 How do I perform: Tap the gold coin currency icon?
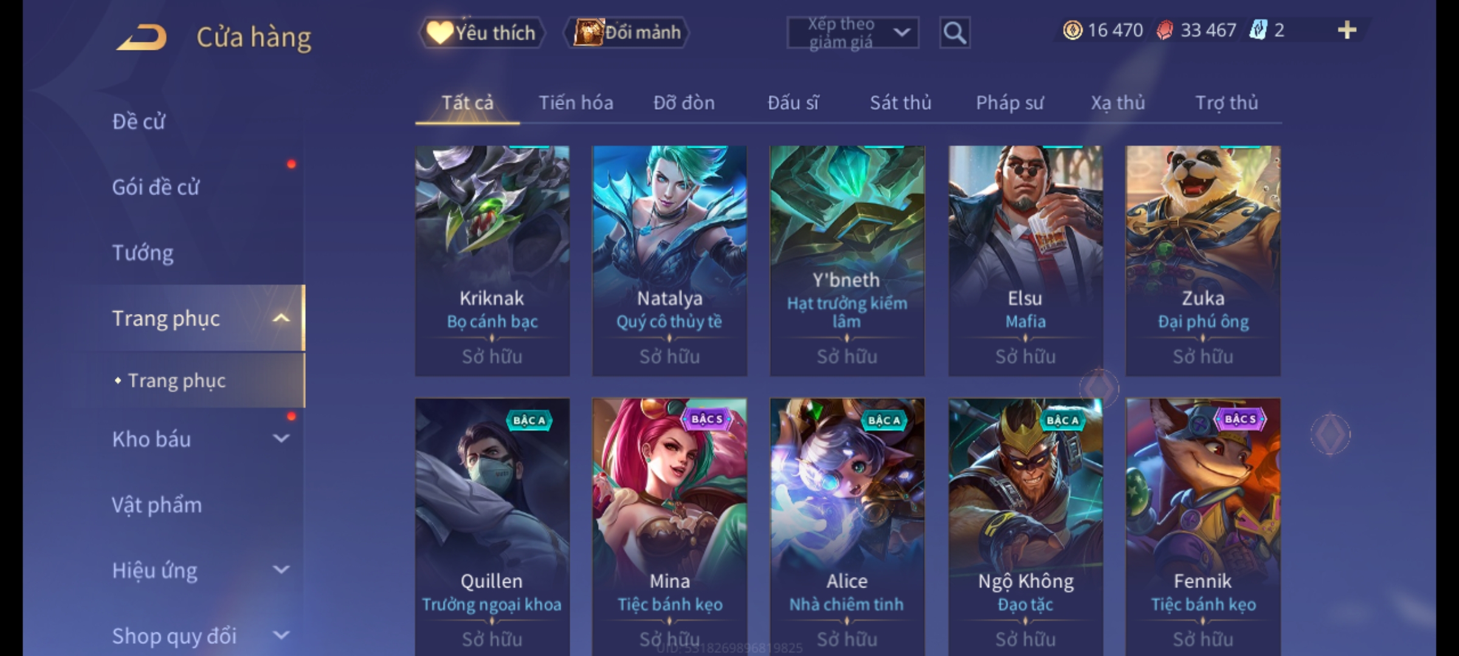1072,30
